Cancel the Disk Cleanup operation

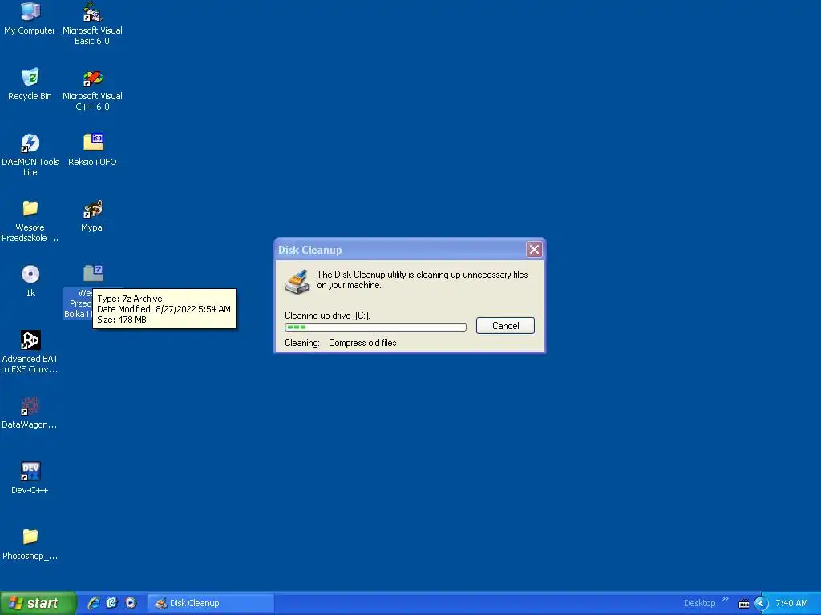tap(505, 326)
